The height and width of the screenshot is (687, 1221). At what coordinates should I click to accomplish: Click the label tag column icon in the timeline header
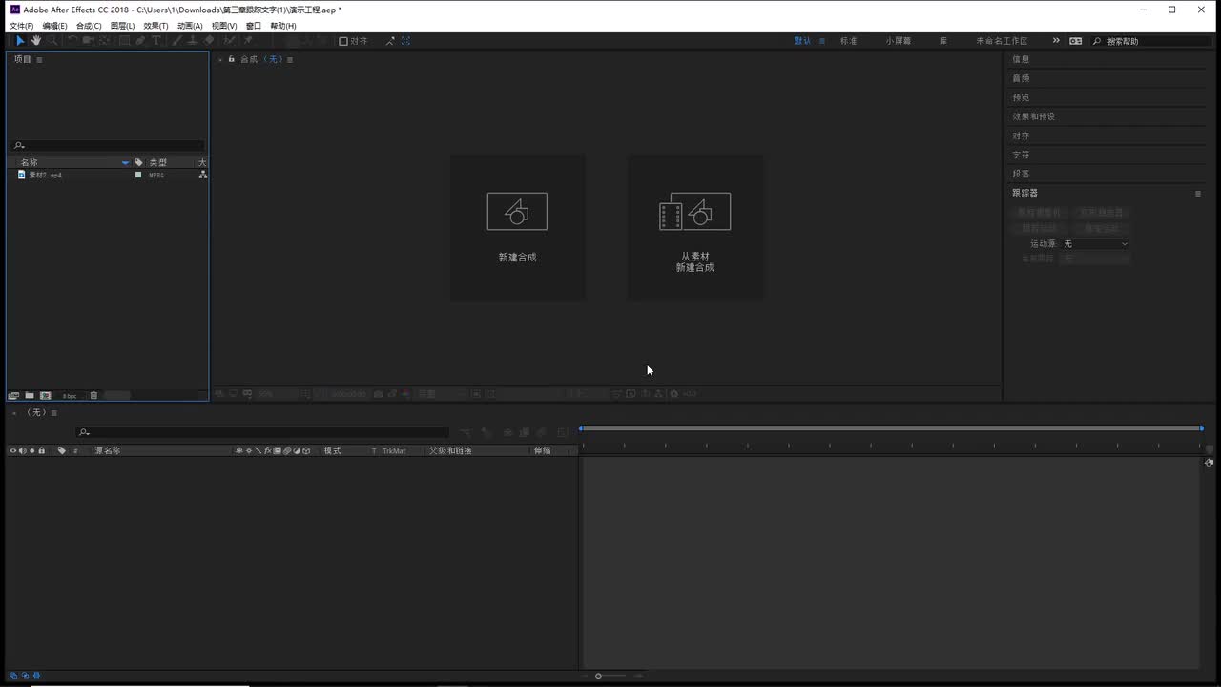62,451
